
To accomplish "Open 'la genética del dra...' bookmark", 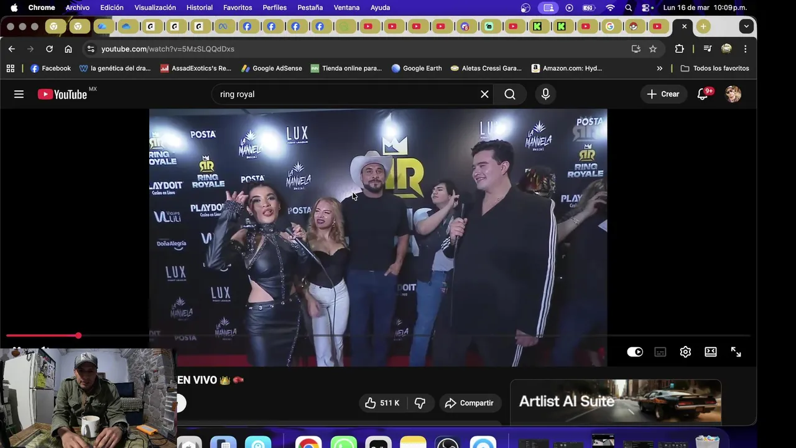I will pyautogui.click(x=115, y=68).
